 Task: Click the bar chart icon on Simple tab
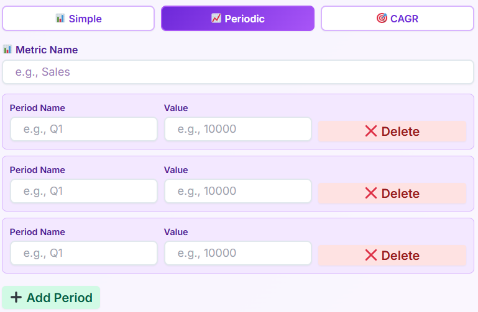tap(60, 19)
